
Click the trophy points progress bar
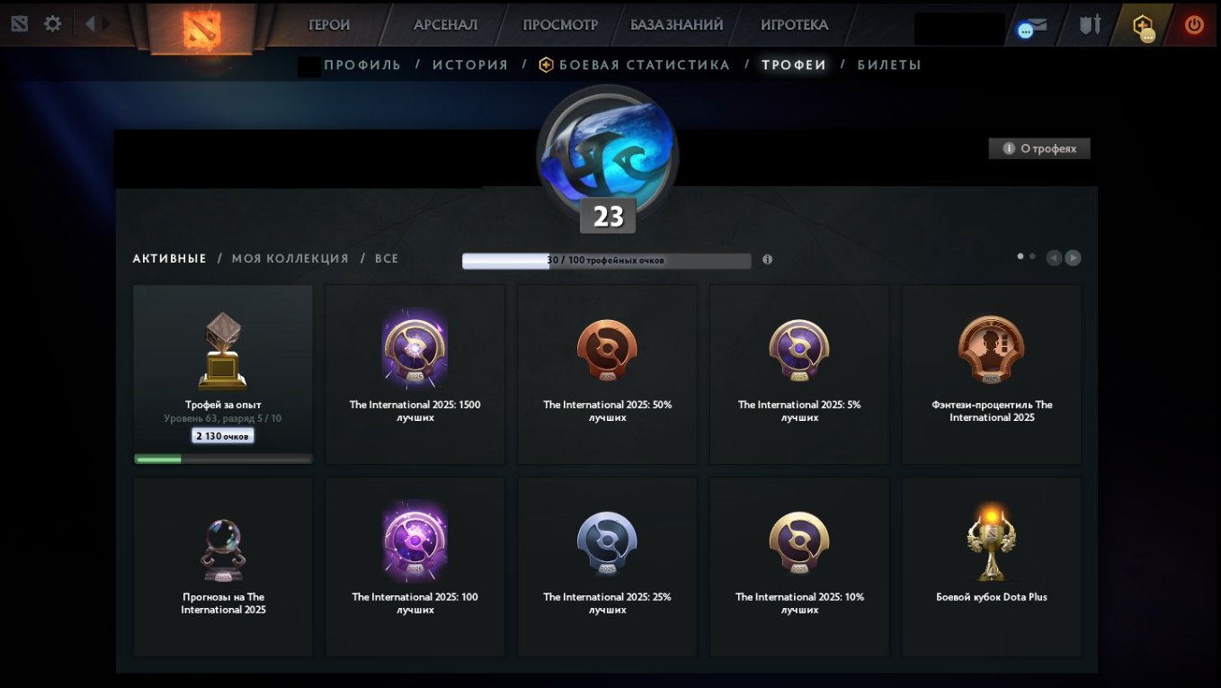point(606,261)
